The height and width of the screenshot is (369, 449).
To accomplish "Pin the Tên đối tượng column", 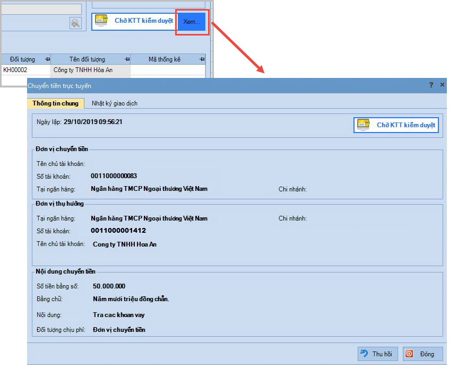I will 127,59.
